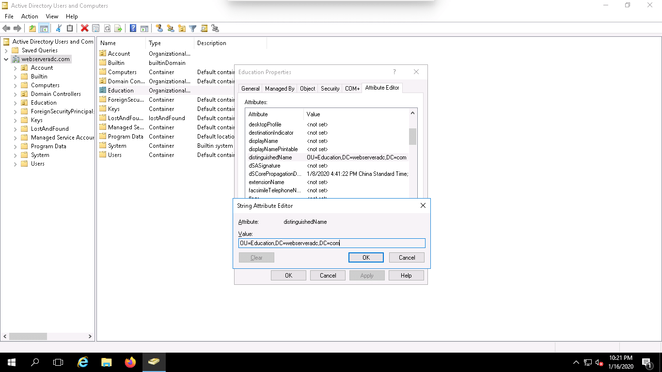This screenshot has height=372, width=662.
Task: Expand the Saved Queries tree node
Action: click(6, 50)
